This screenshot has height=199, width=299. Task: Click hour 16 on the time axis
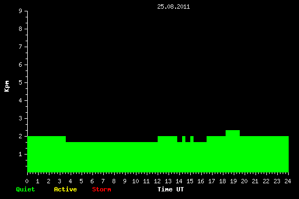coord(201,181)
